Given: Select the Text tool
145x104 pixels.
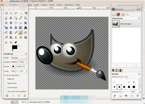Looking at the screenshot, I should (x=26, y=28).
